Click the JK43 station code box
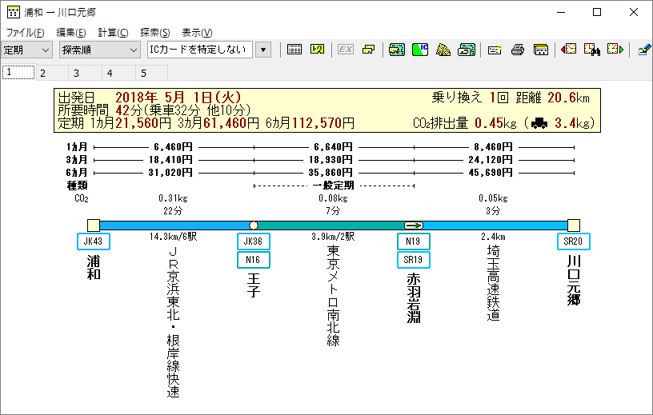The height and width of the screenshot is (415, 653). point(94,241)
